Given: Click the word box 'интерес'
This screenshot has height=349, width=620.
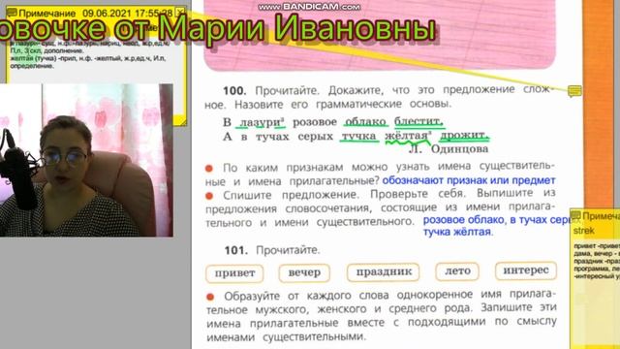Looking at the screenshot, I should tap(526, 270).
